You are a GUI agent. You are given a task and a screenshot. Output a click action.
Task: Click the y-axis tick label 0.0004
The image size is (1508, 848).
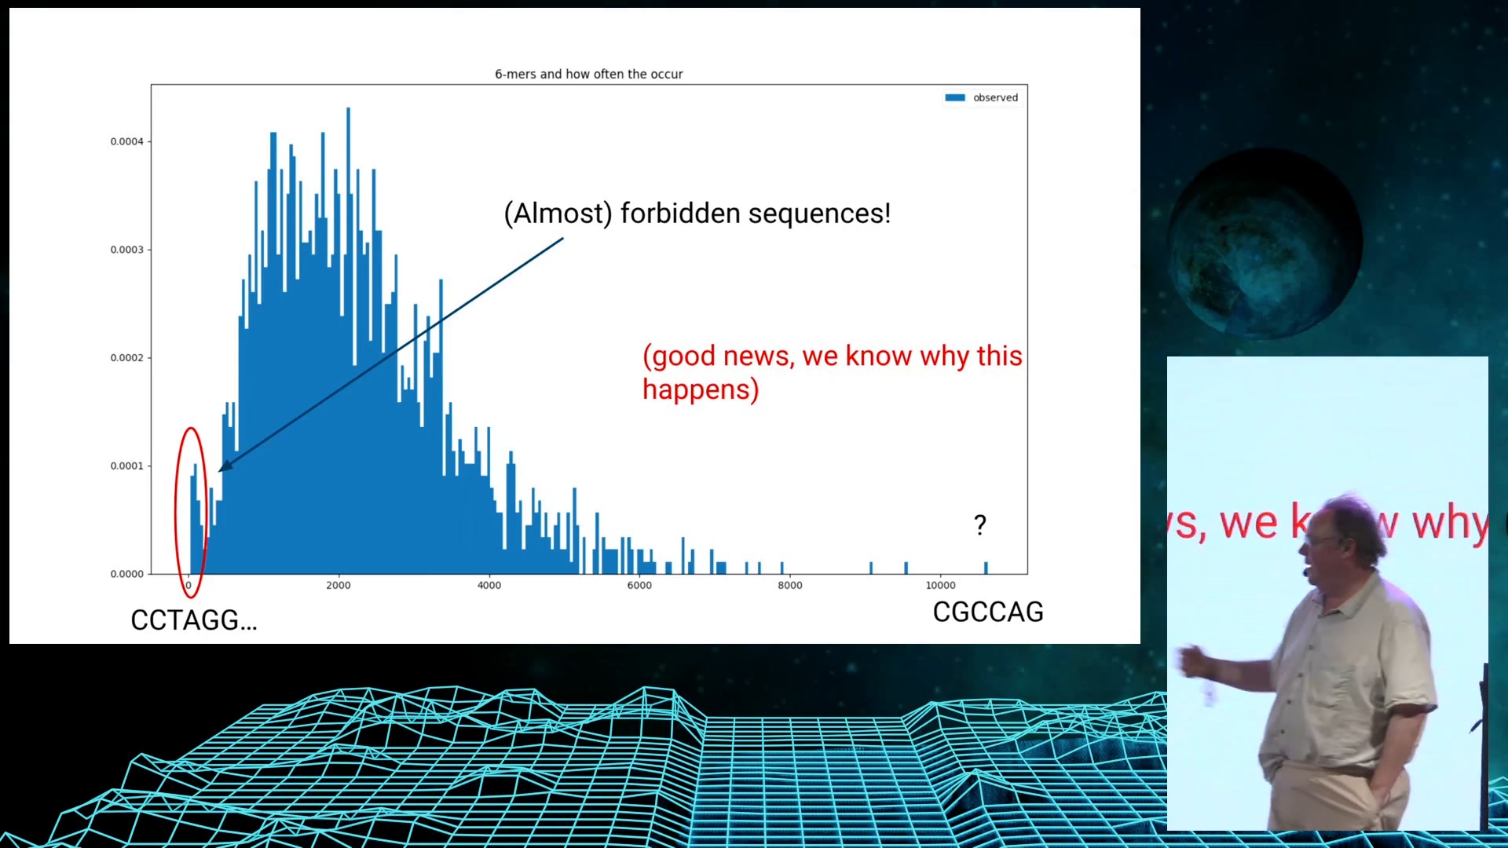126,141
